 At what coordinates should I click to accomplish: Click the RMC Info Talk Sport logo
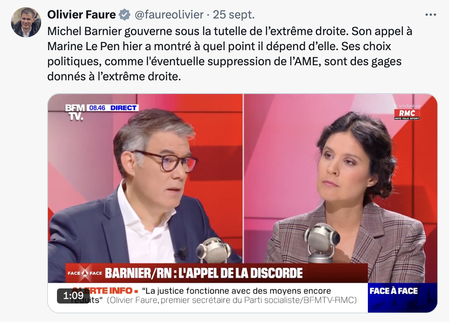[x=407, y=113]
